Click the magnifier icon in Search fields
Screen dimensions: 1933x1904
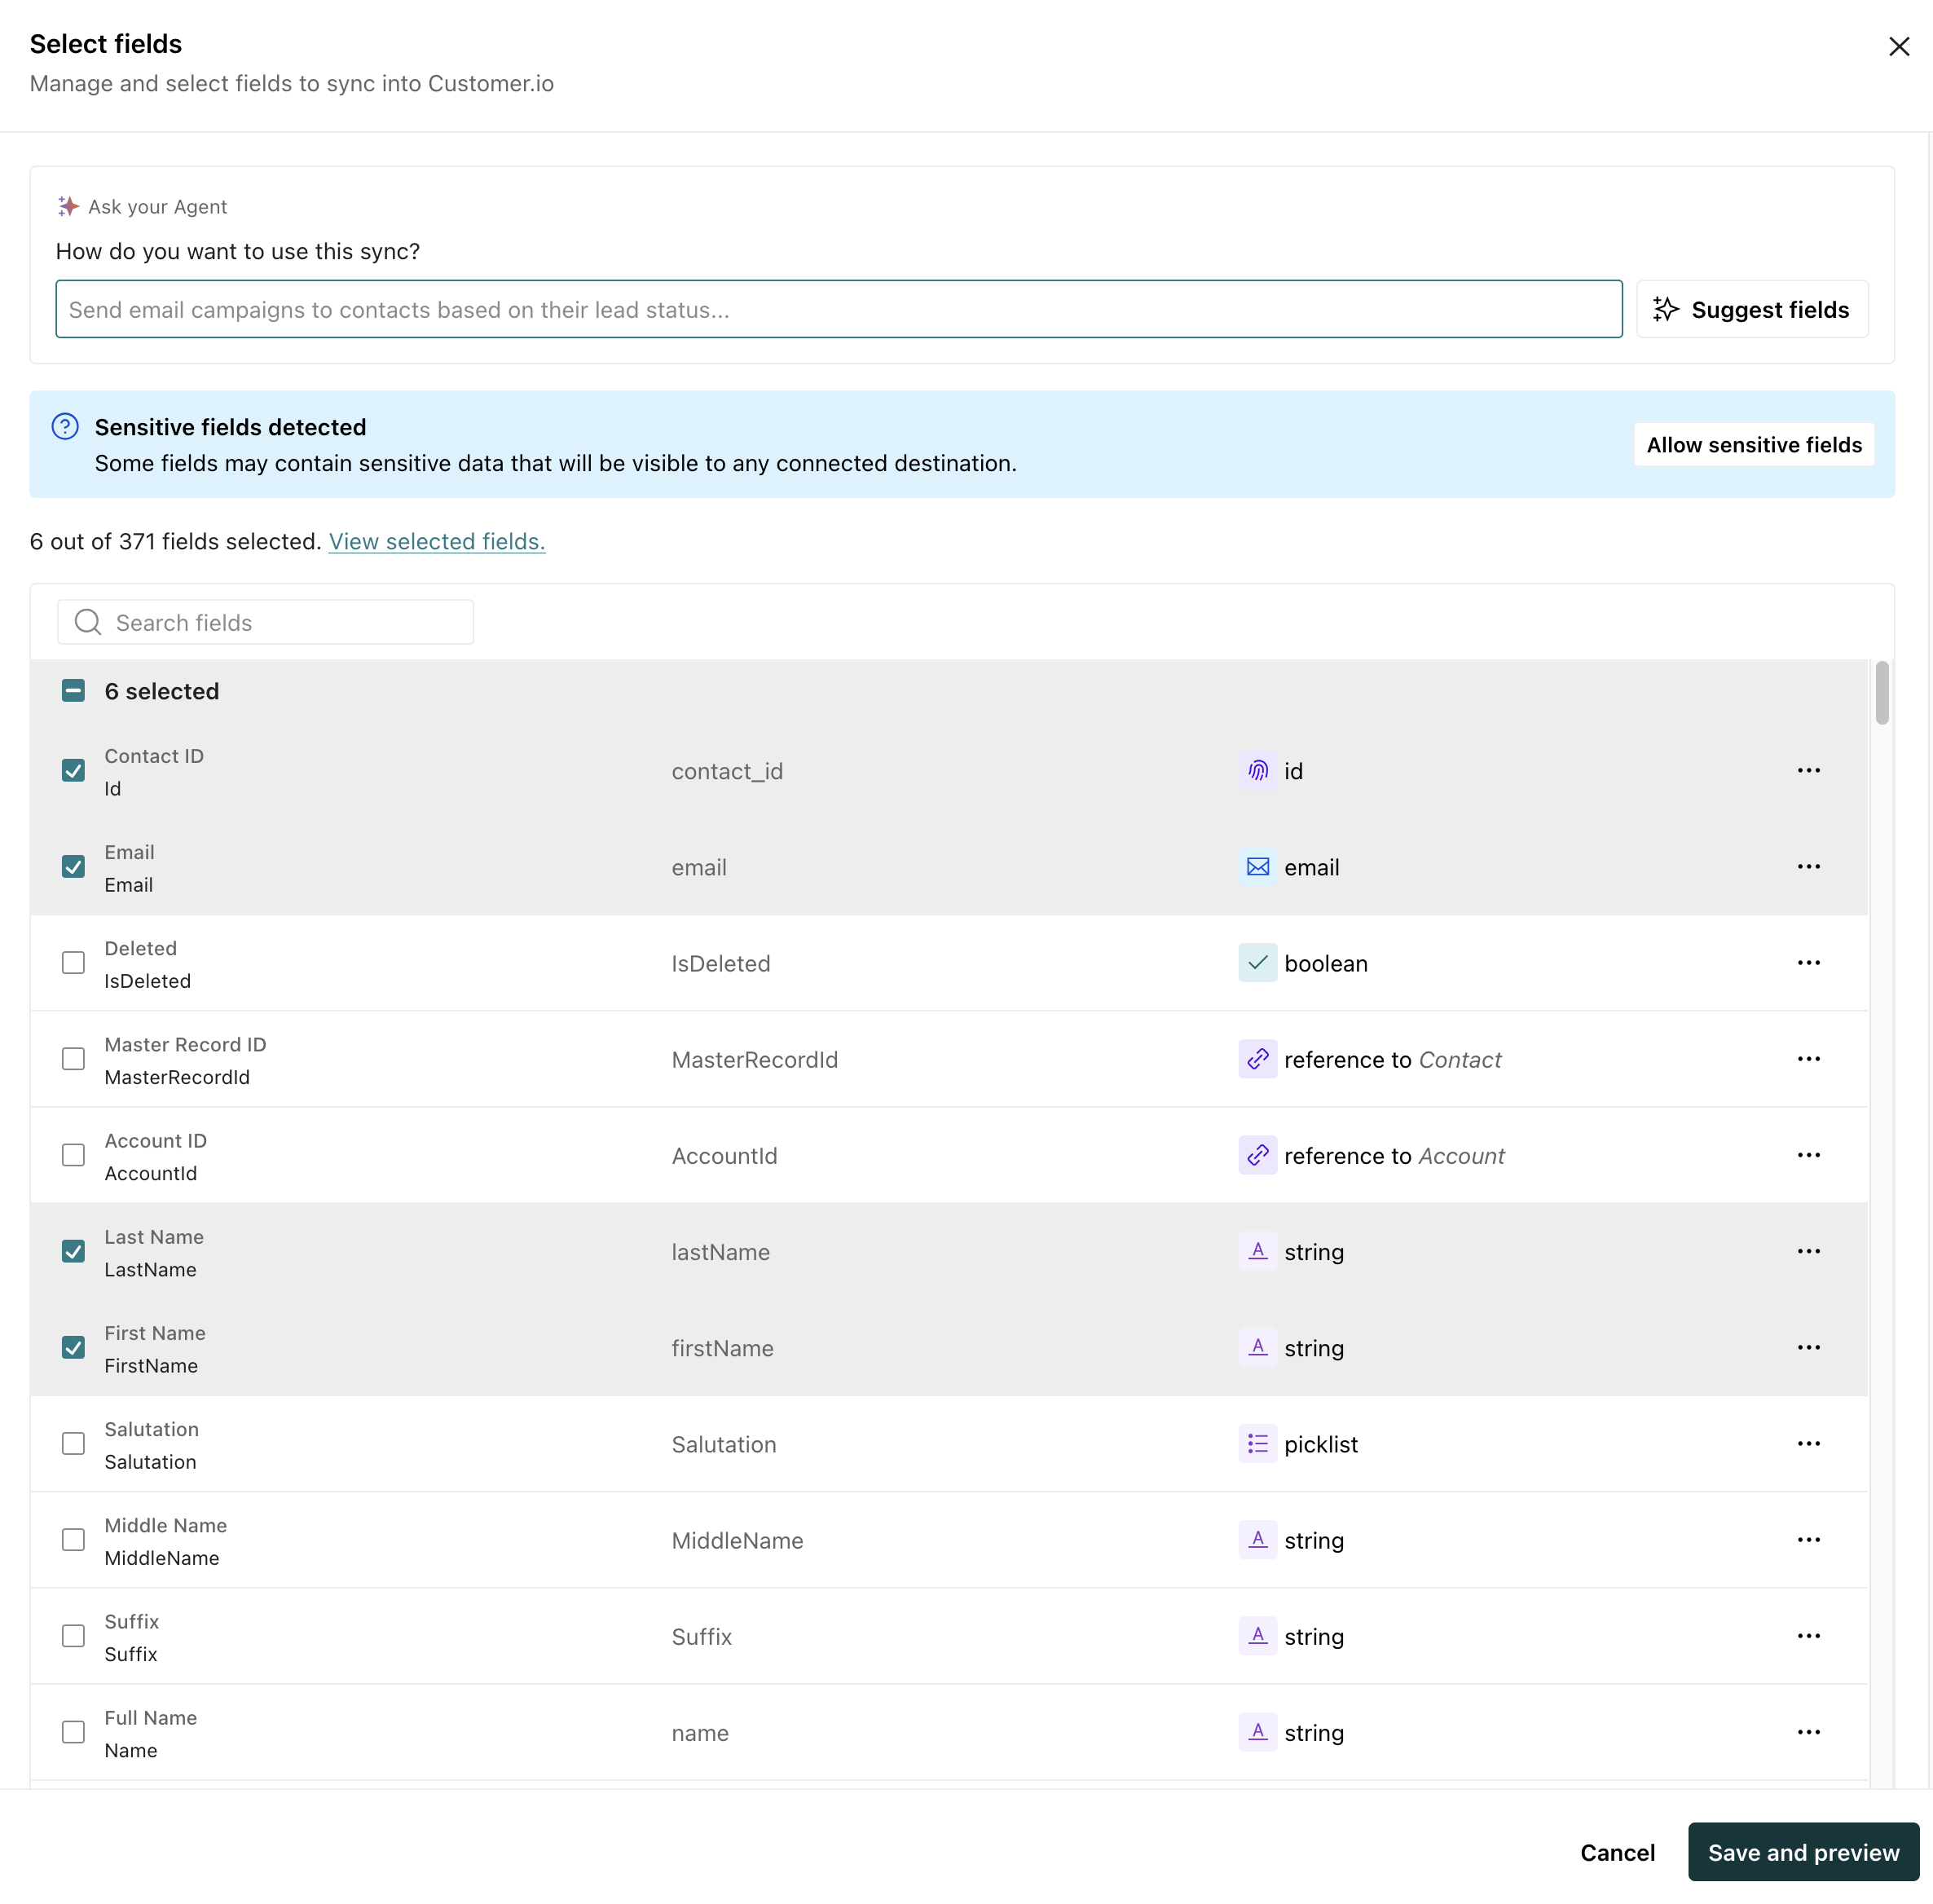coord(88,622)
